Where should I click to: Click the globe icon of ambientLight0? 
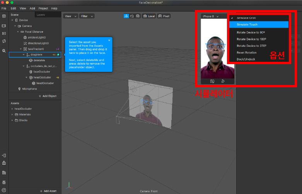tap(25, 37)
